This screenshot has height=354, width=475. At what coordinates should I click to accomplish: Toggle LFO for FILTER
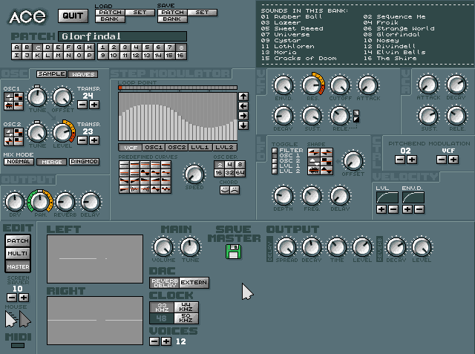pyautogui.click(x=274, y=151)
